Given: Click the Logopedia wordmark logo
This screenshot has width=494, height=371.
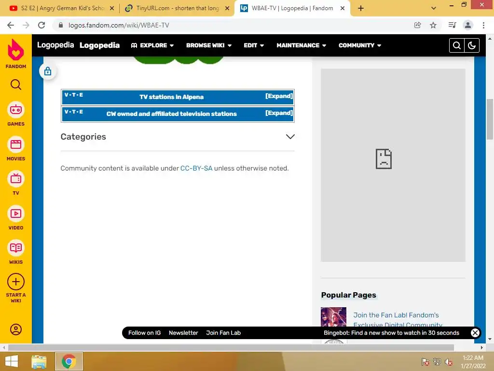Looking at the screenshot, I should coord(55,45).
